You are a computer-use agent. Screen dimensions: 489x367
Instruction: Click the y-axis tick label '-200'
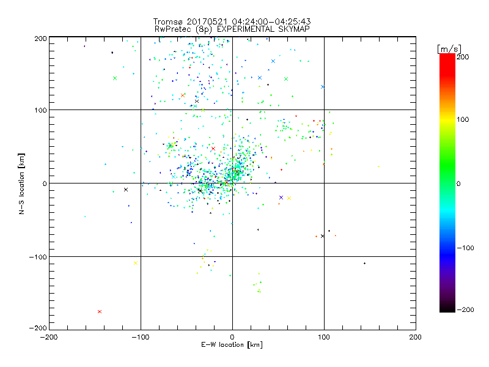pos(38,328)
